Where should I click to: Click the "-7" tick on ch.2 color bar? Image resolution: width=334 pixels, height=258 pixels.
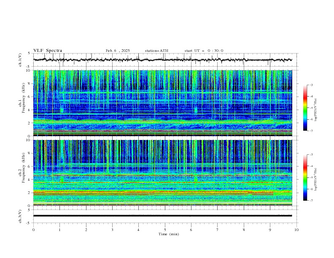pyautogui.click(x=311, y=201)
